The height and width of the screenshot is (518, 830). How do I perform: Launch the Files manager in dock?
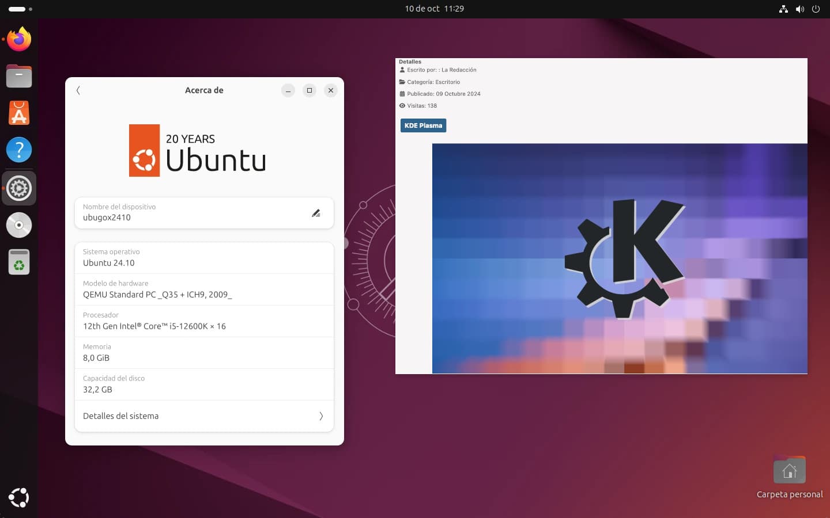19,76
